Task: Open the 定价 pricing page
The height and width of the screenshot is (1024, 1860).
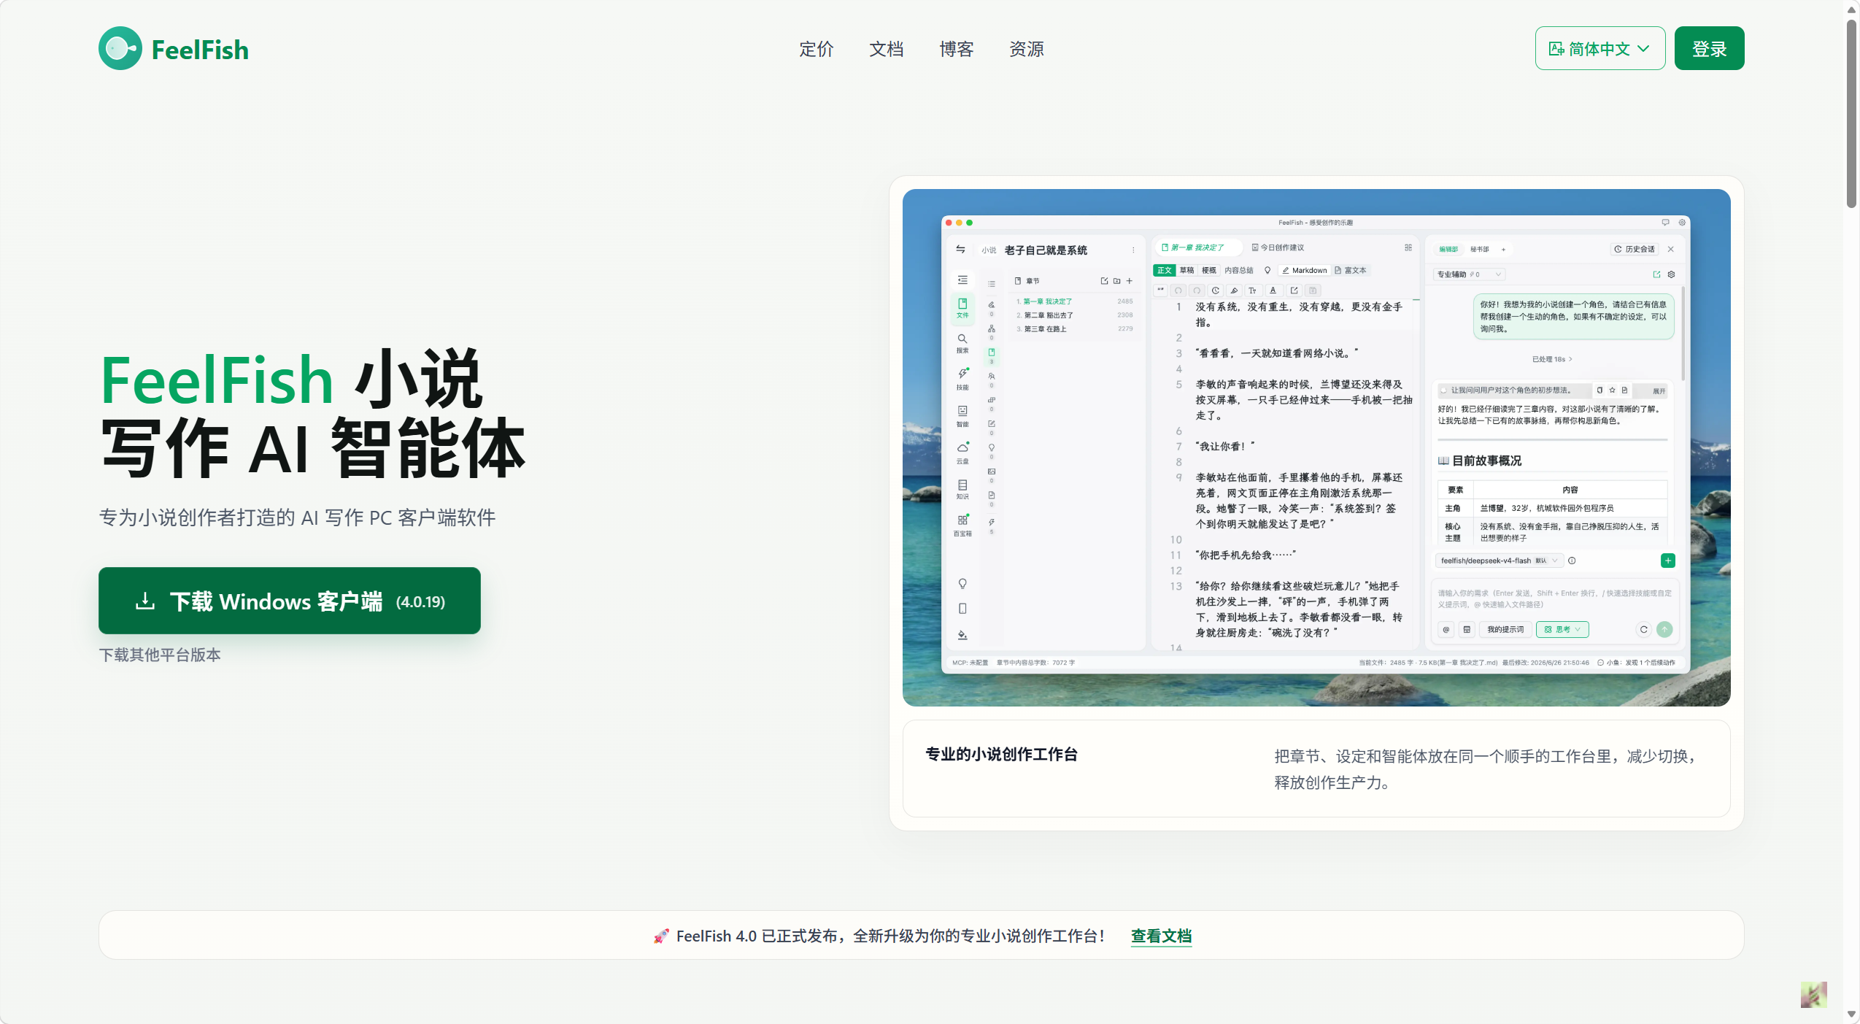Action: [x=816, y=49]
